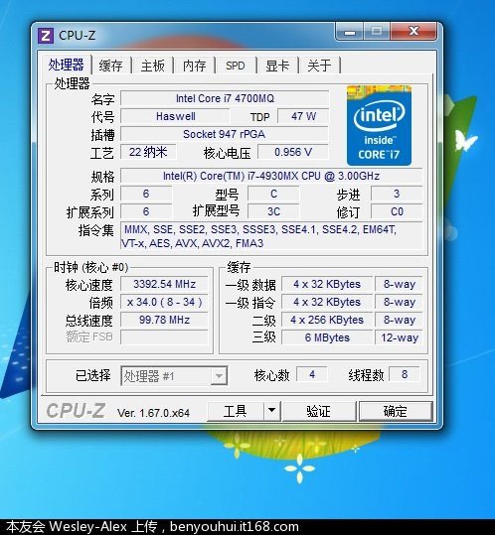The image size is (495, 535).
Task: Click the 99.78 MHz bus speed value
Action: [x=164, y=320]
